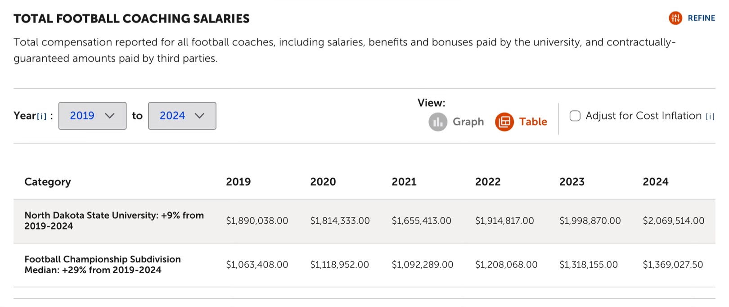Enable Adjust for Cost Inflation checkbox
729x307 pixels.
pyautogui.click(x=575, y=116)
